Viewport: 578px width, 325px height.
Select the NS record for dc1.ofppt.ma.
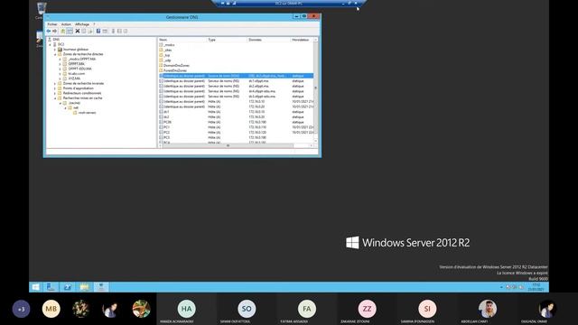(236, 81)
